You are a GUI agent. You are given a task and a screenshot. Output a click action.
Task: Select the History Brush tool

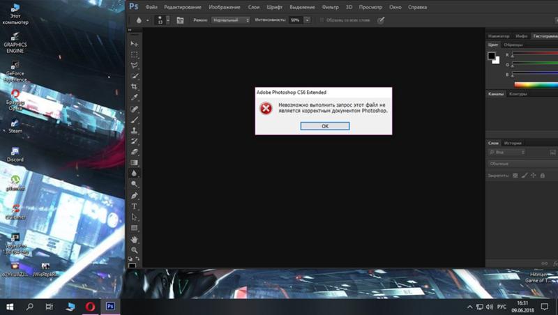[134, 141]
